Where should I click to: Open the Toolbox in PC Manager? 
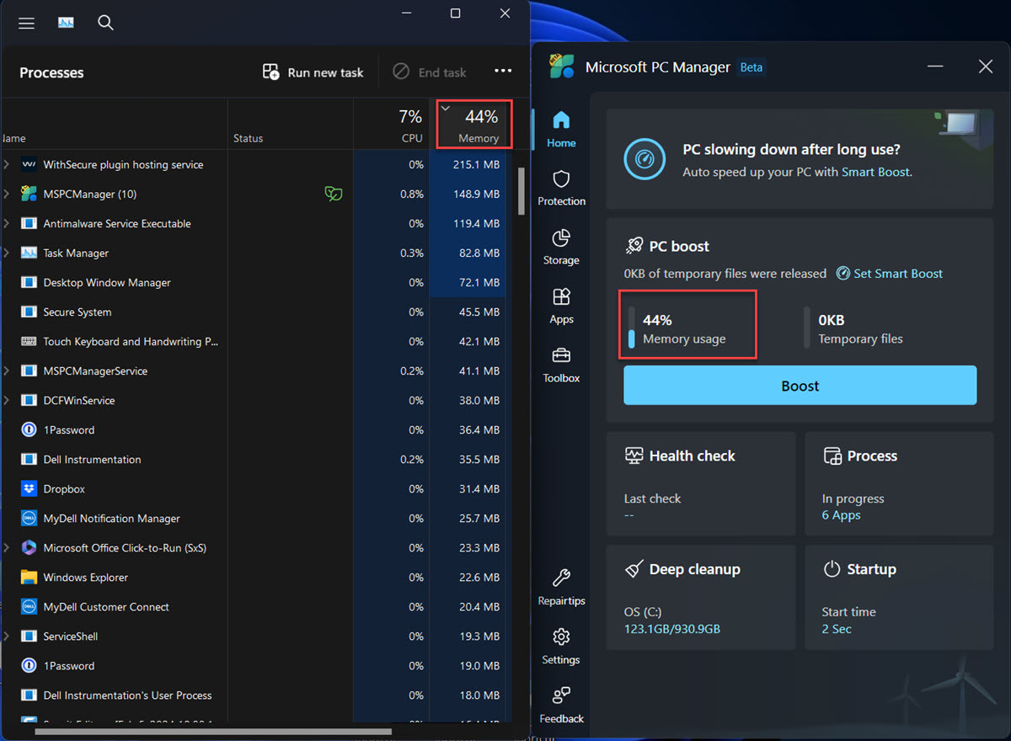click(x=561, y=365)
